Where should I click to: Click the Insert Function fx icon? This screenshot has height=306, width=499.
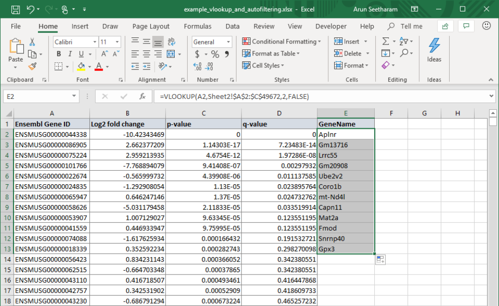[x=142, y=96]
